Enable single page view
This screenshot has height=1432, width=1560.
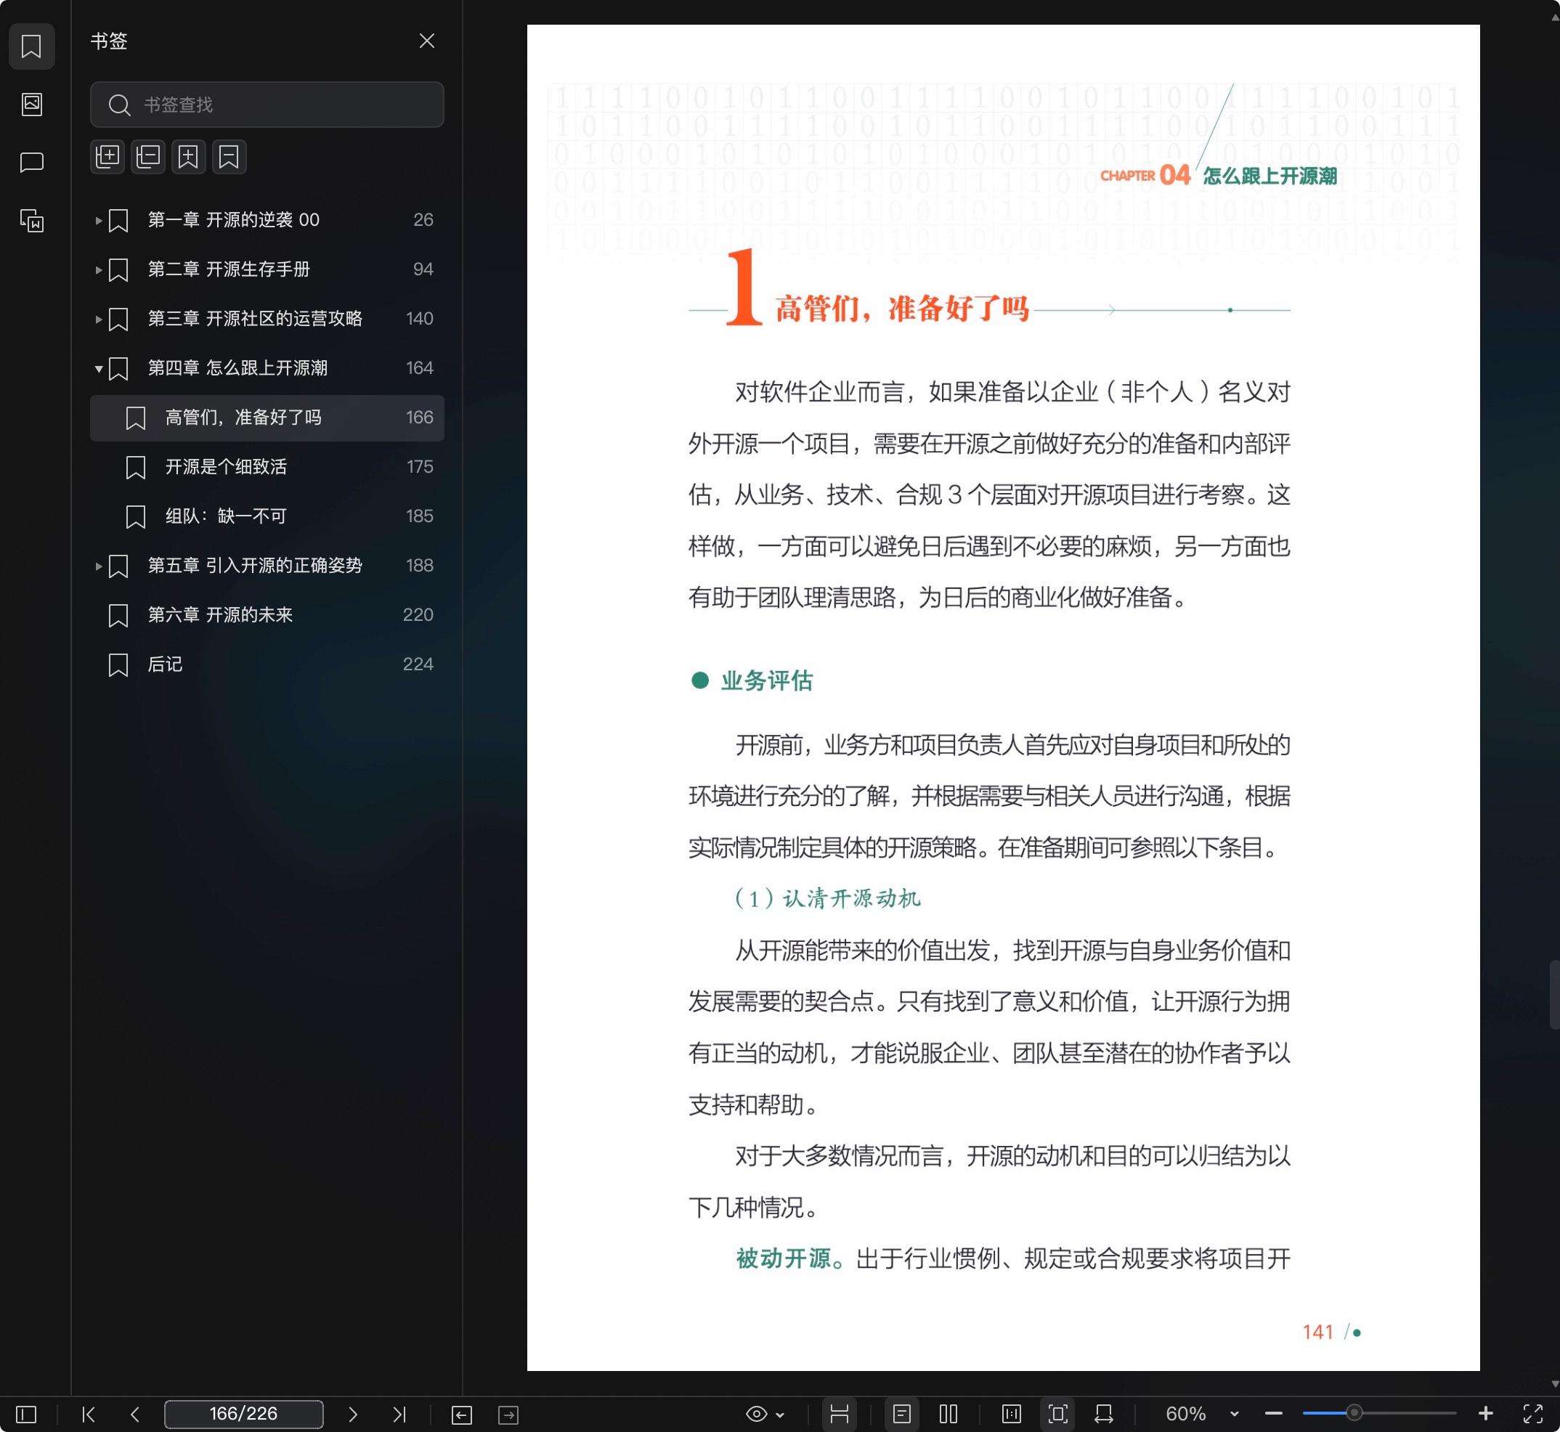coord(902,1414)
